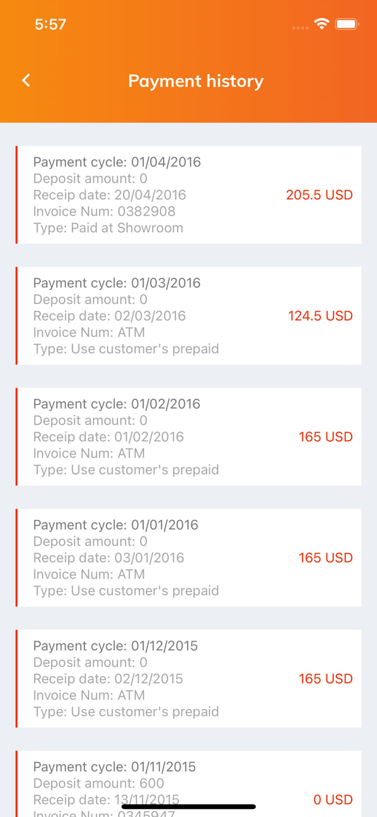Tap the battery indicator icon
Viewport: 377px width, 817px height.
(347, 24)
